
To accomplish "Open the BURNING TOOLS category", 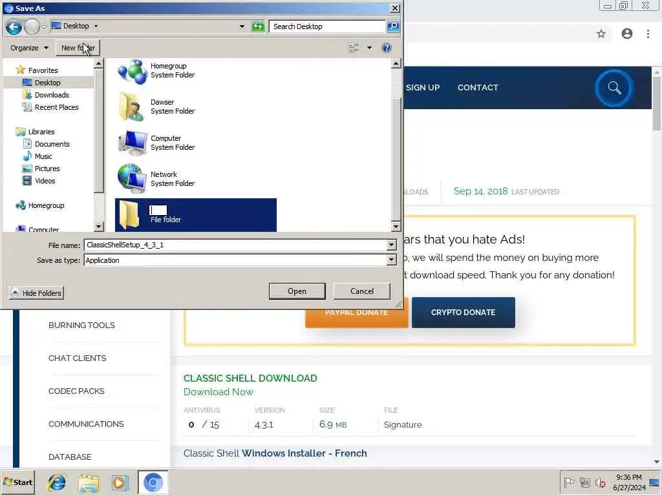I will 81,325.
